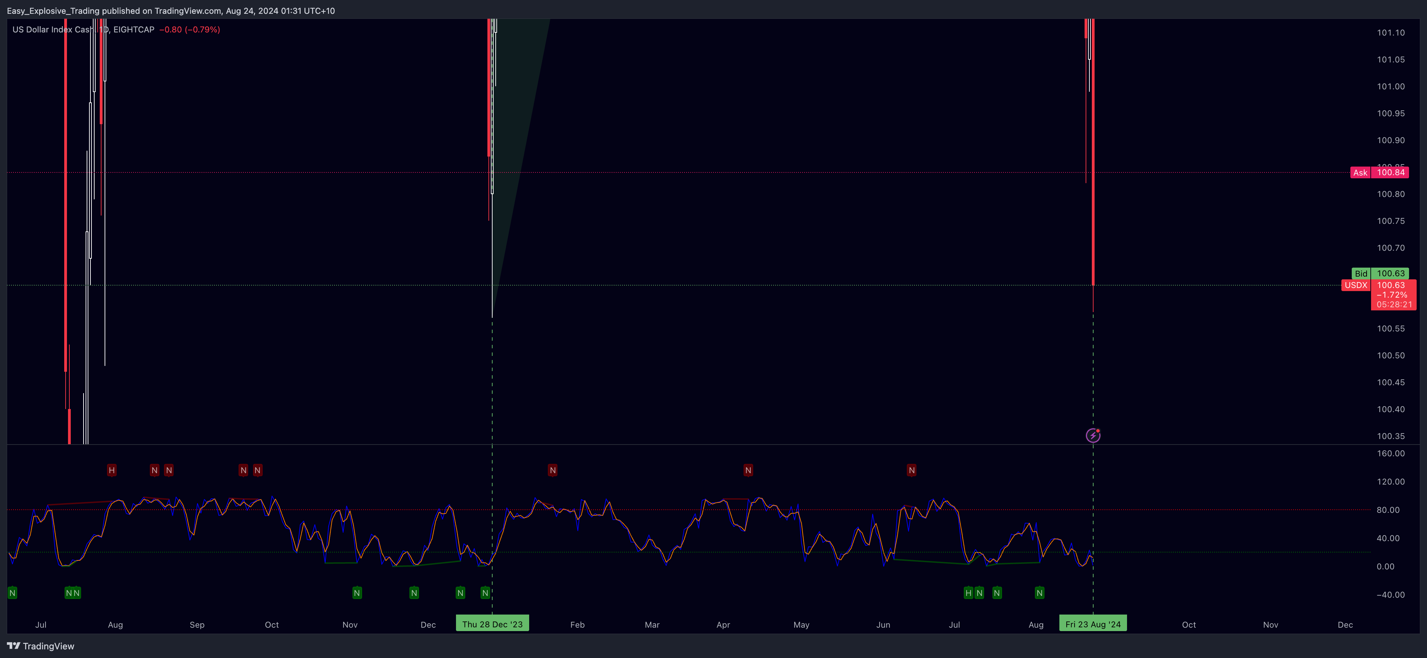
Task: Click the green N marker above Aug 2024
Action: tap(1040, 593)
